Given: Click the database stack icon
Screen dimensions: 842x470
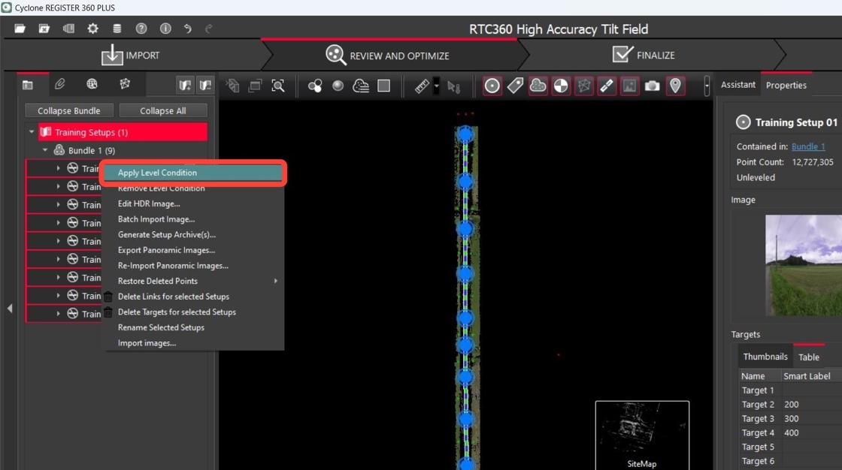Looking at the screenshot, I should pyautogui.click(x=117, y=29).
